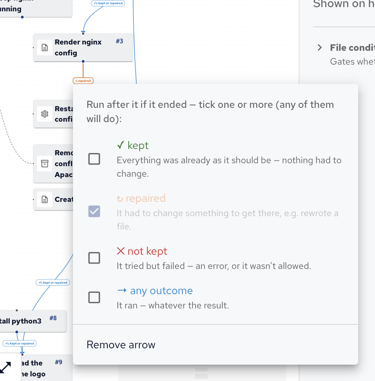The height and width of the screenshot is (381, 375).
Task: Click the orange 'repaired' arrow label
Action: coord(83,81)
